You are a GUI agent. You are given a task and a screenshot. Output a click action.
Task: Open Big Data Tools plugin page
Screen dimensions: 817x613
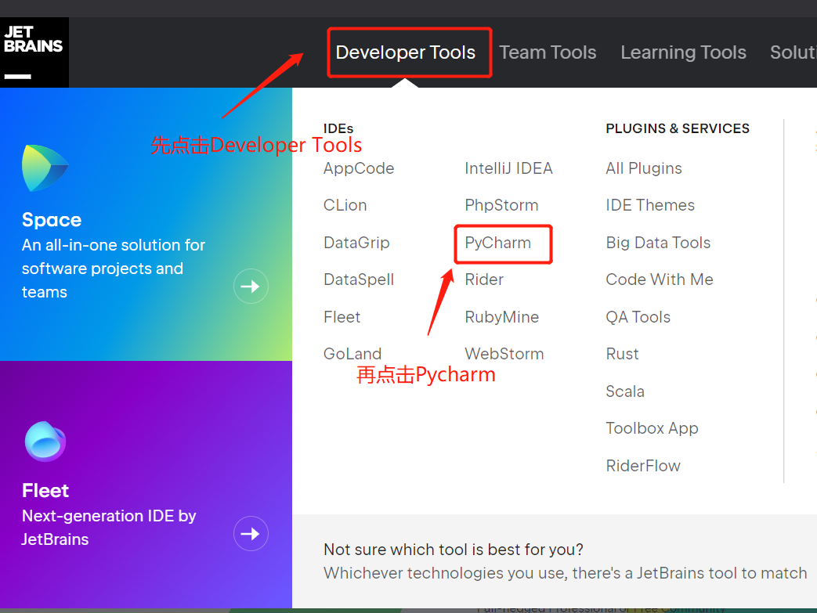coord(658,243)
